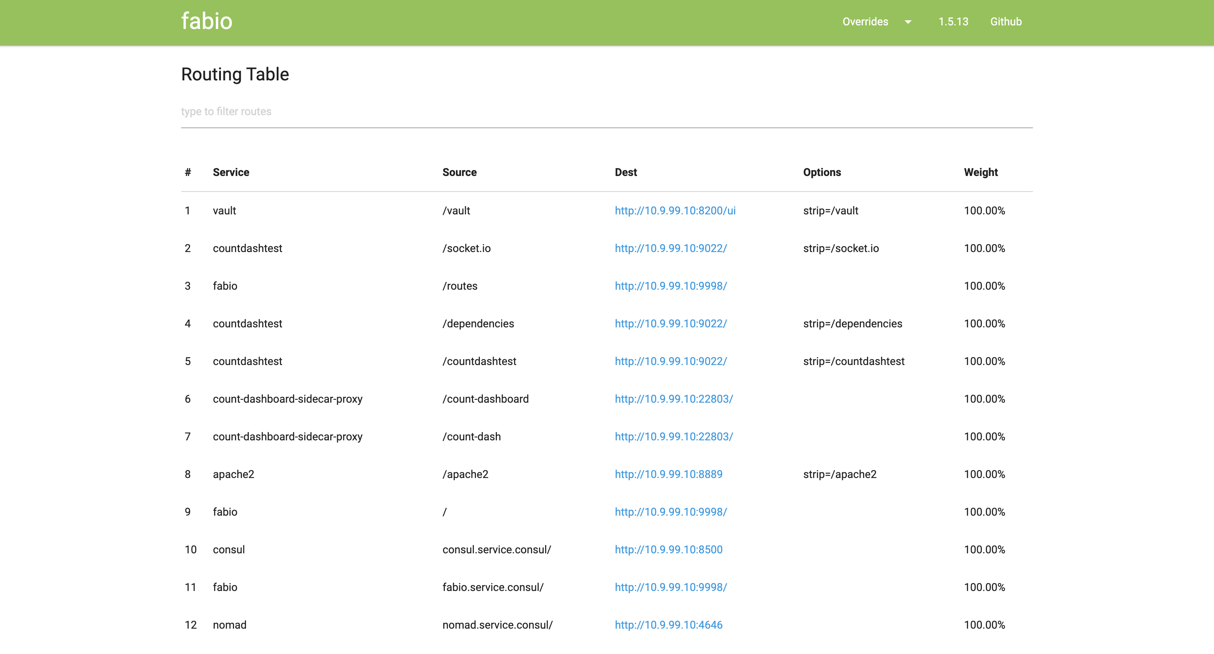This screenshot has width=1214, height=654.
Task: Click the Overrides dropdown arrow icon
Action: [908, 22]
